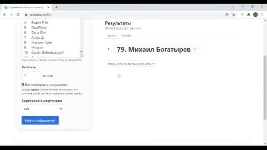Click list entry 'Вадим Пав'
Image resolution: width=267 pixels, height=150 pixels.
pyautogui.click(x=40, y=22)
